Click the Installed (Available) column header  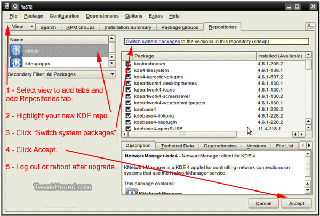(x=281, y=56)
